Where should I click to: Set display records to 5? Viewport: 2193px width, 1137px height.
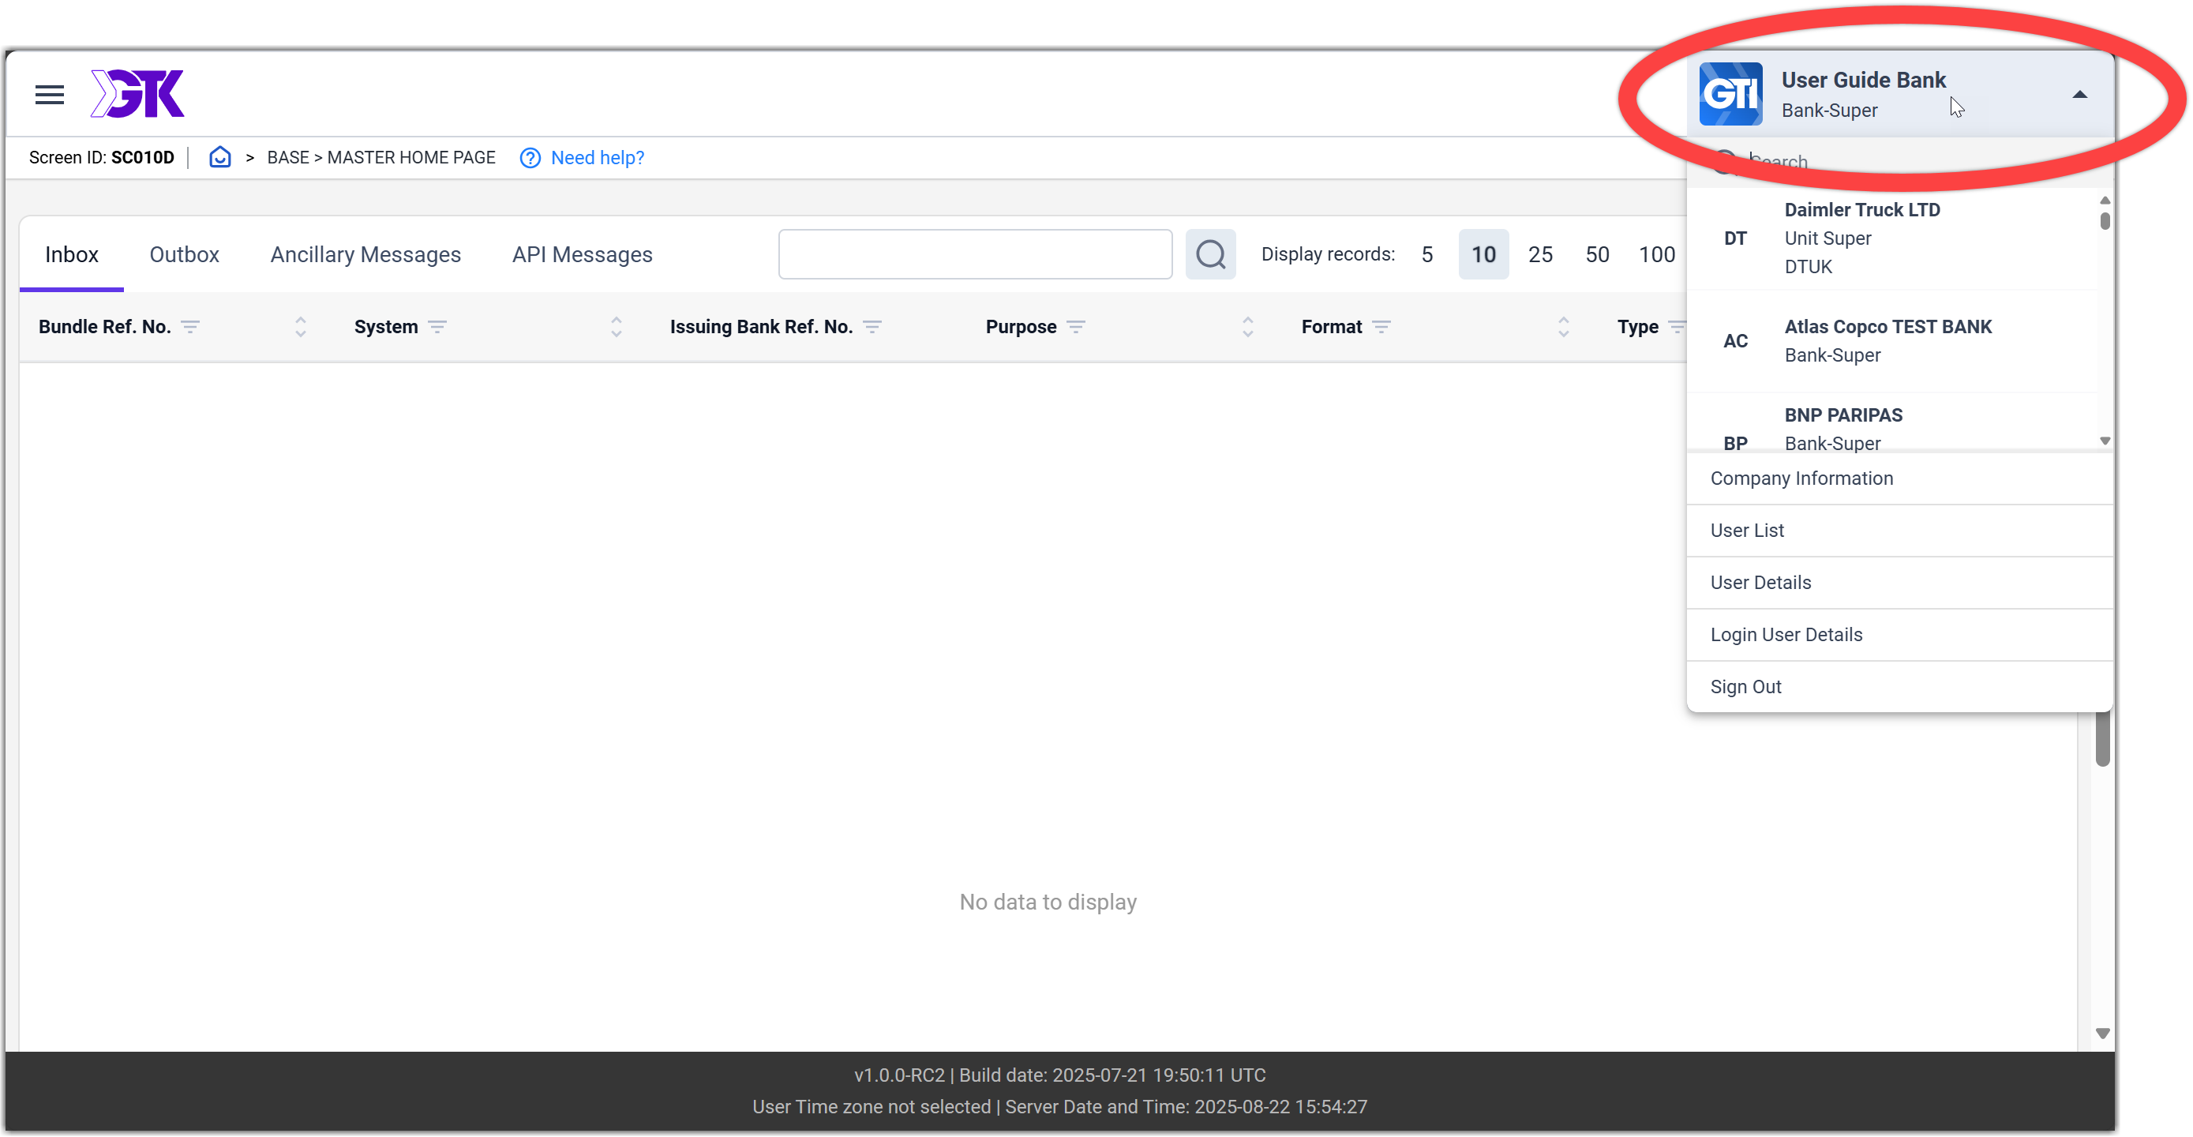point(1426,255)
